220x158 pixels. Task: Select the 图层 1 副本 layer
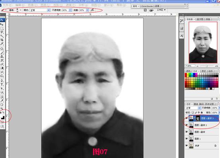[x=202, y=132]
